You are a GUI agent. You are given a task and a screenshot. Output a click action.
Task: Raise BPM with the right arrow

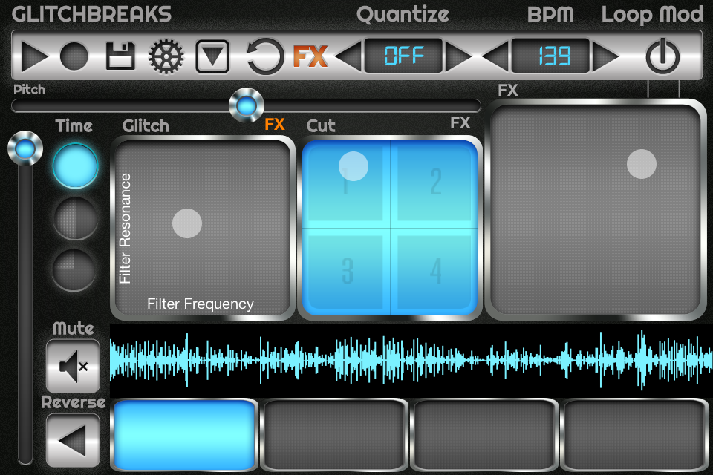(x=606, y=56)
